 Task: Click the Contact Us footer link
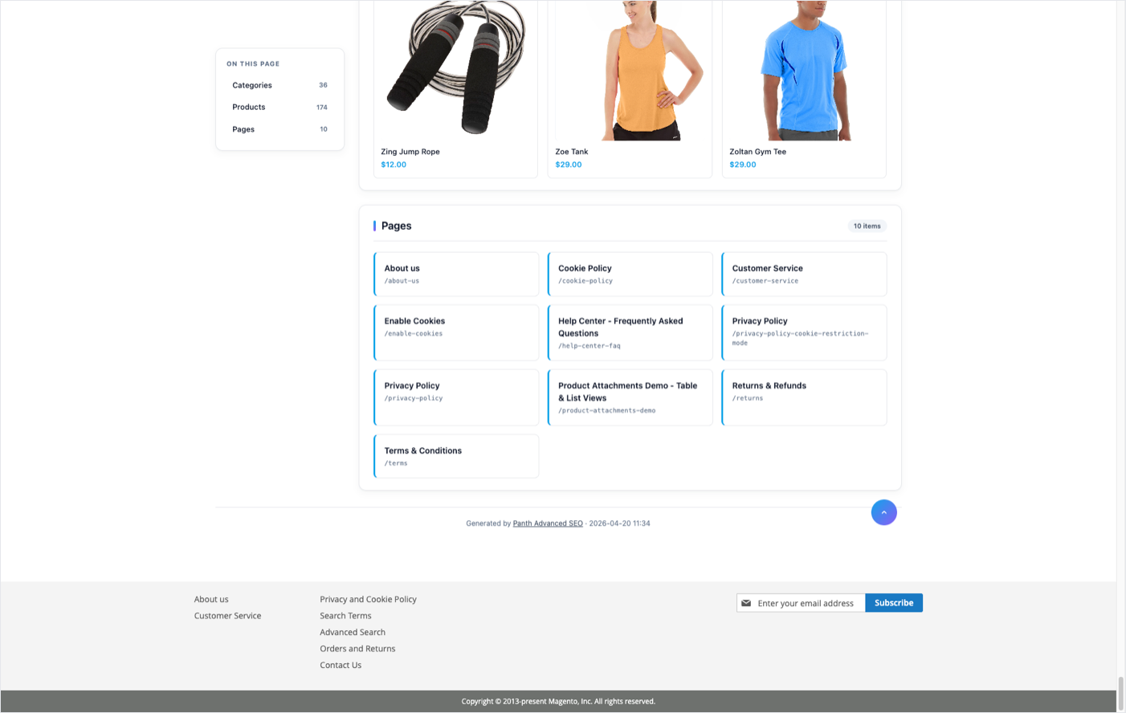pyautogui.click(x=340, y=665)
